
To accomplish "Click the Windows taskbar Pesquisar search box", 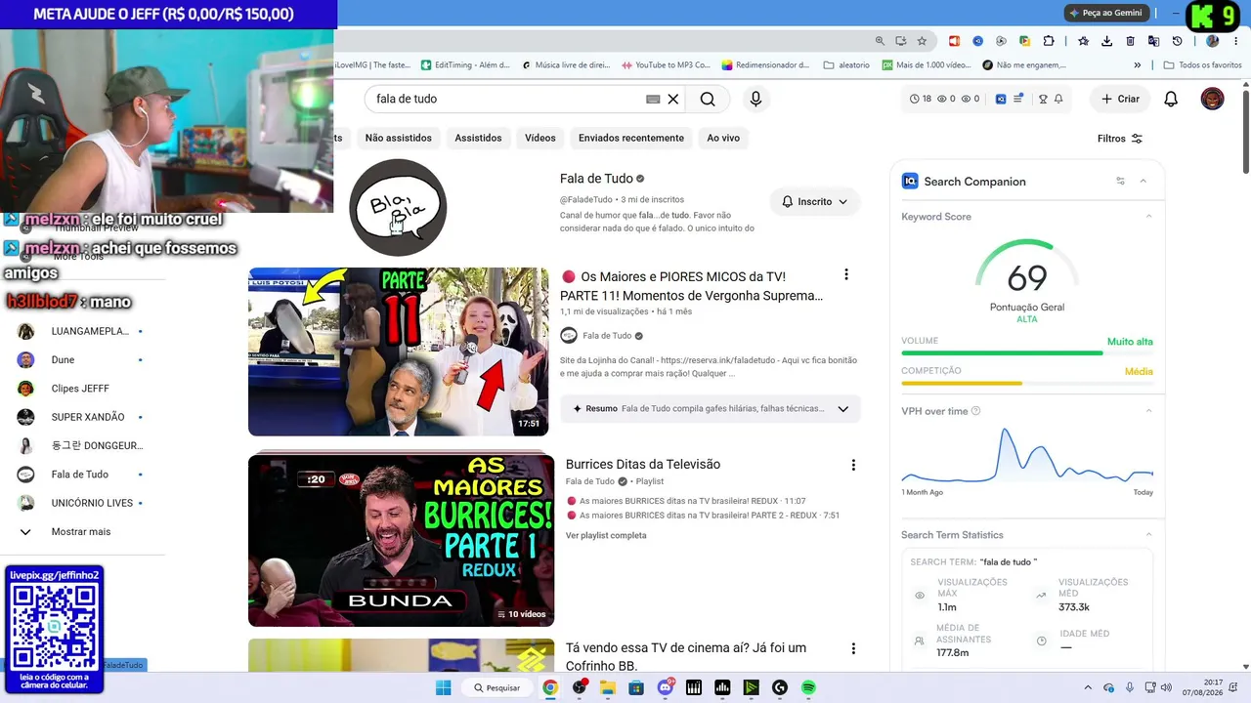I will click(x=497, y=687).
